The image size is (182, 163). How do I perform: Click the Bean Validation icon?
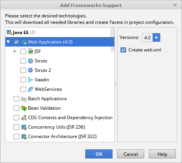click(24, 108)
